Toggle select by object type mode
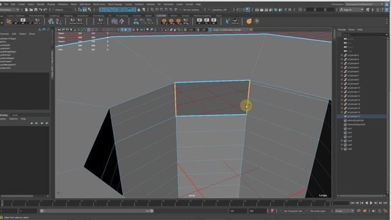 (84, 10)
